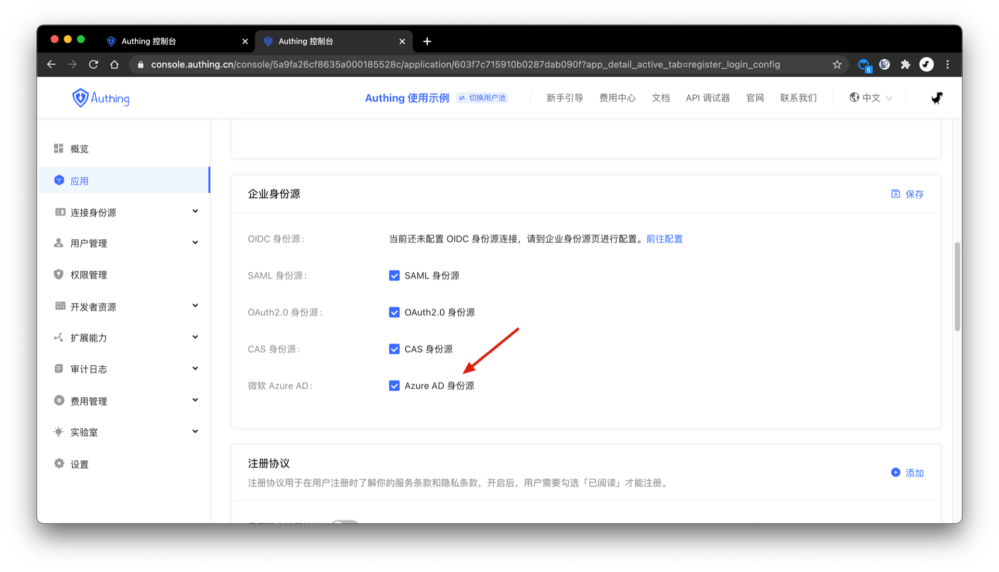
Task: Bookmark page with star icon
Action: 837,64
